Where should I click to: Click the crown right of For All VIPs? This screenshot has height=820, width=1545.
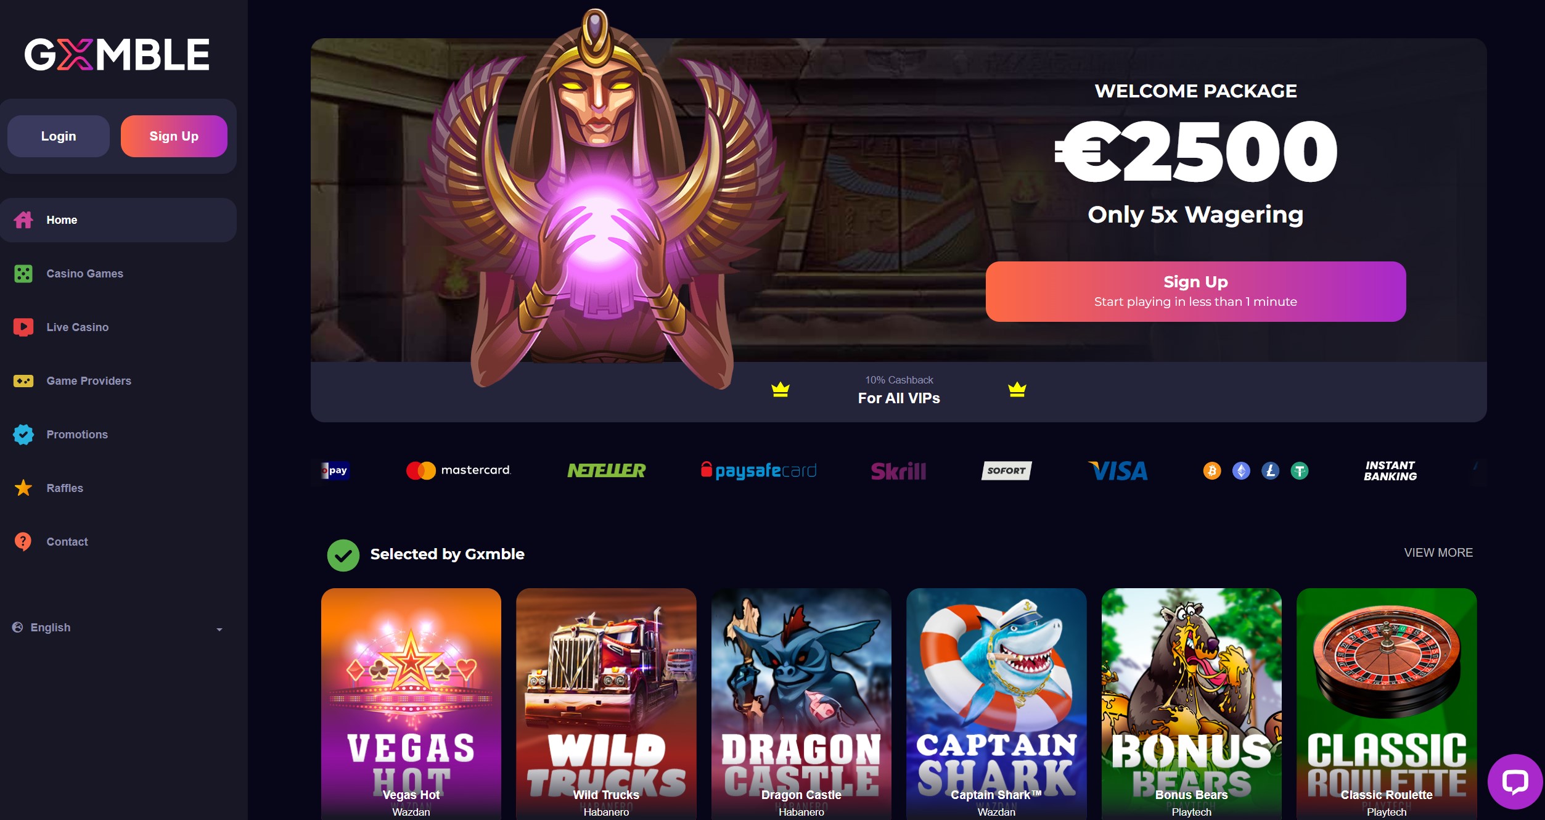pyautogui.click(x=1017, y=390)
